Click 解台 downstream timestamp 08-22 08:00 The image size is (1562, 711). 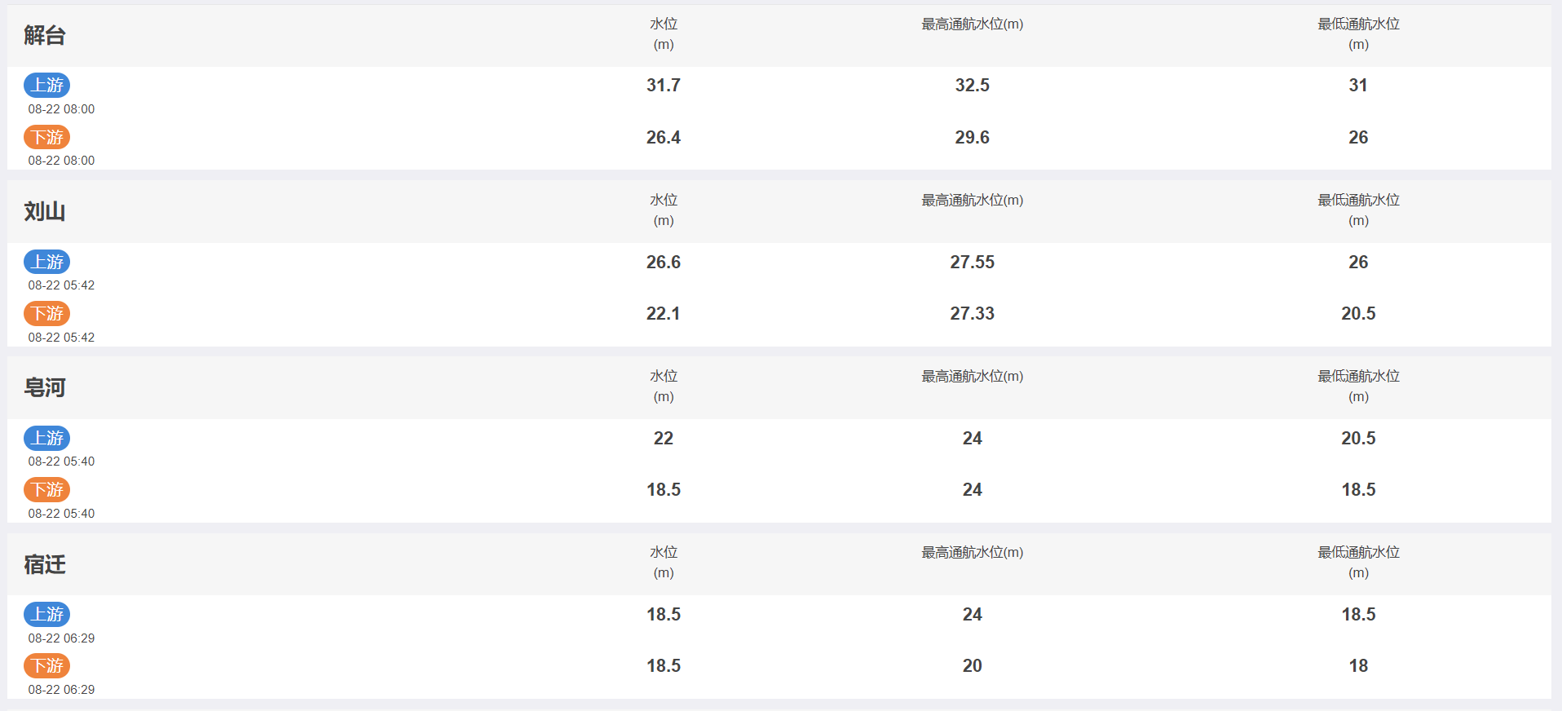61,161
